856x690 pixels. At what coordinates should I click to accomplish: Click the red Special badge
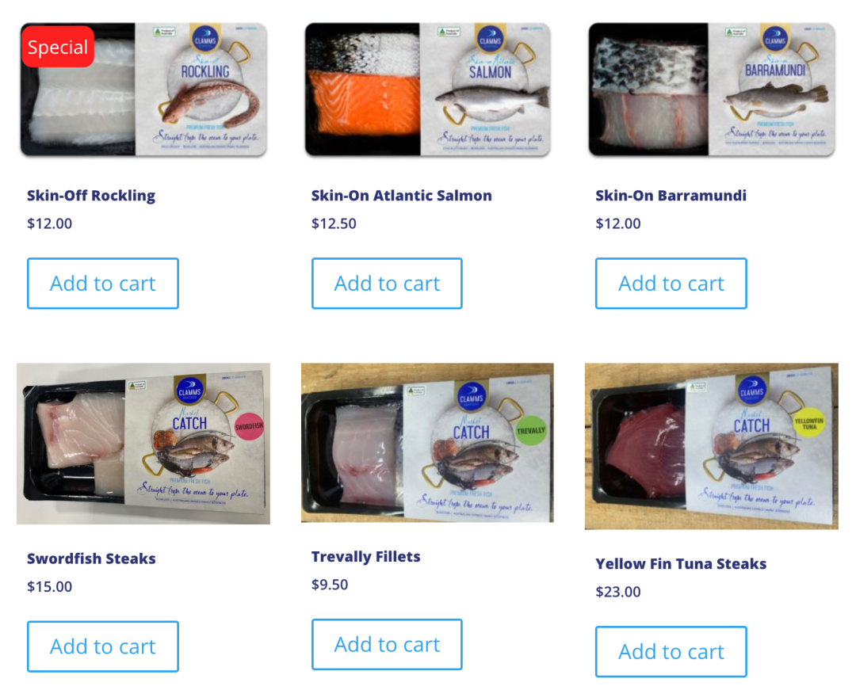[x=58, y=47]
